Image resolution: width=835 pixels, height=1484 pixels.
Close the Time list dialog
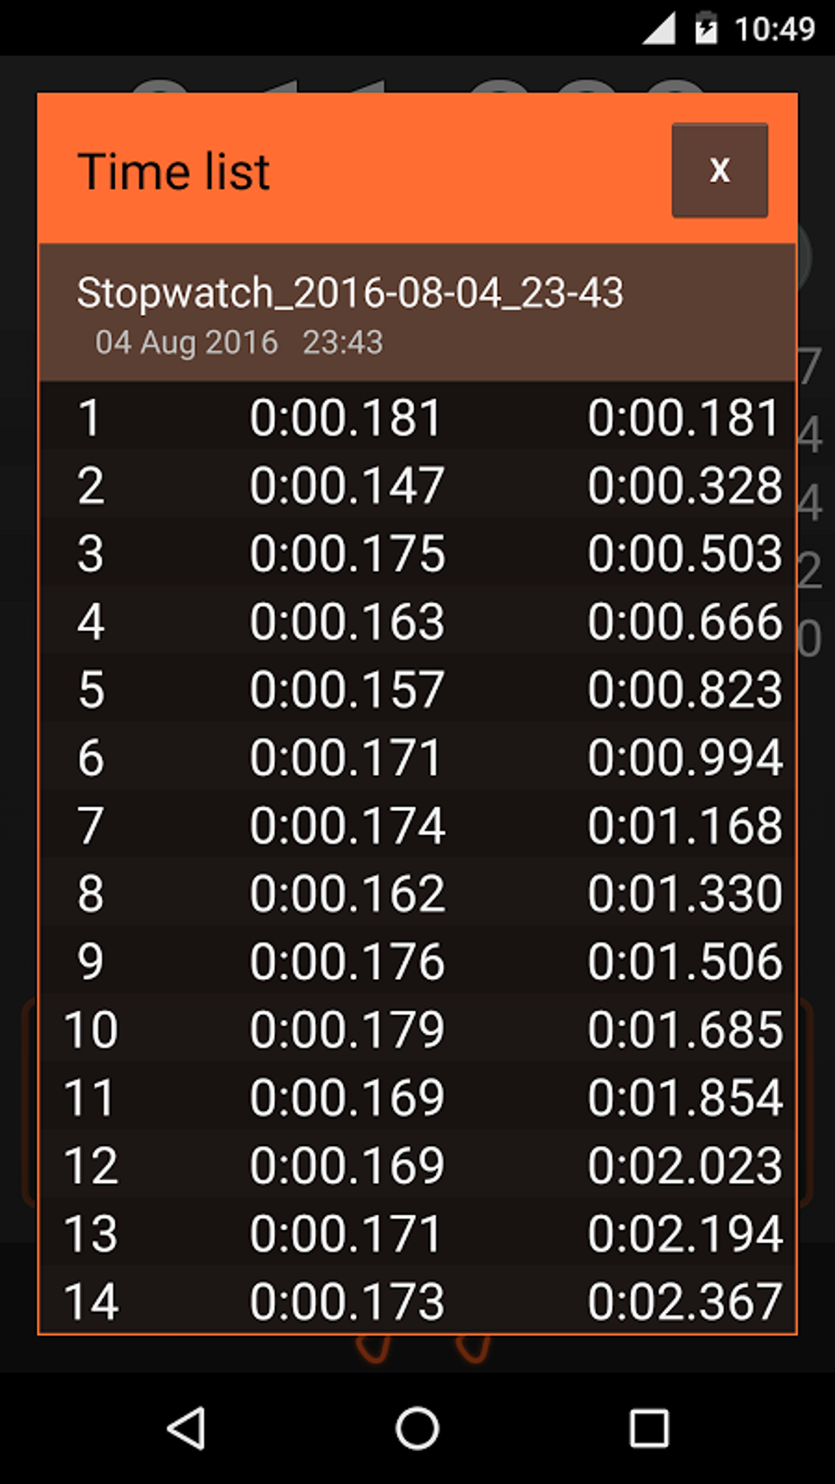[x=719, y=170]
